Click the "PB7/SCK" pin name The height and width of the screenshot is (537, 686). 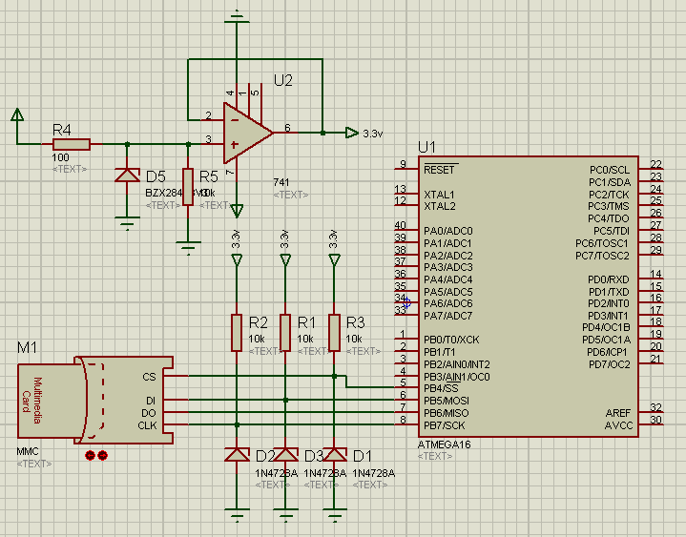(445, 425)
